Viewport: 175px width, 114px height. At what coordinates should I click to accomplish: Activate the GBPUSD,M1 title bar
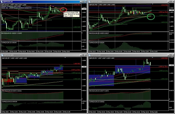click(131, 55)
